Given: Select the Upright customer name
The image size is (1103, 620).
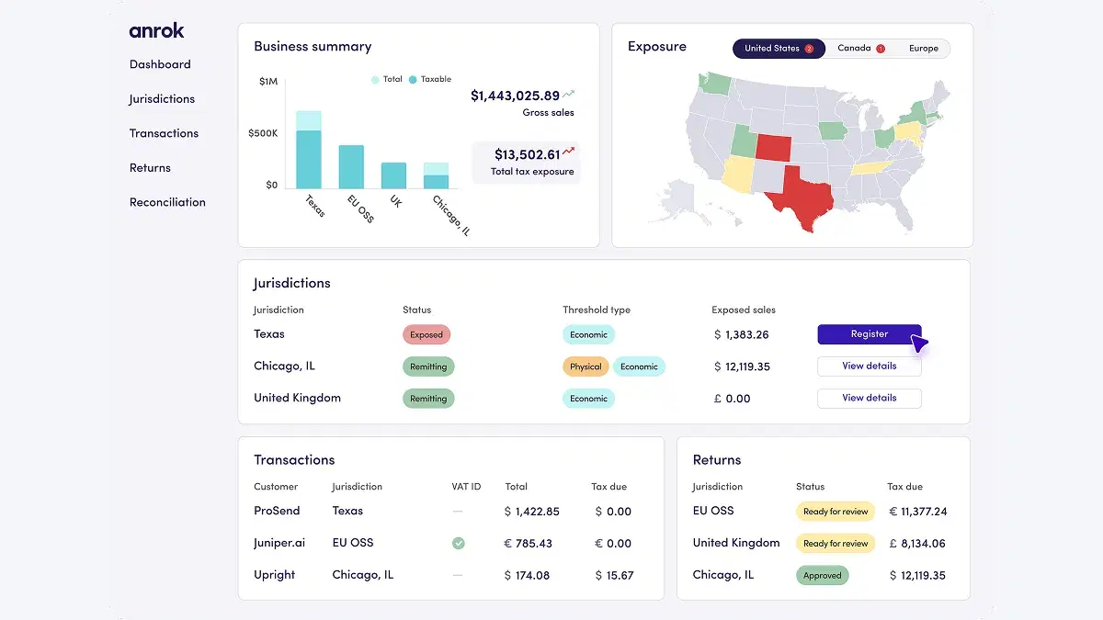Looking at the screenshot, I should point(275,575).
